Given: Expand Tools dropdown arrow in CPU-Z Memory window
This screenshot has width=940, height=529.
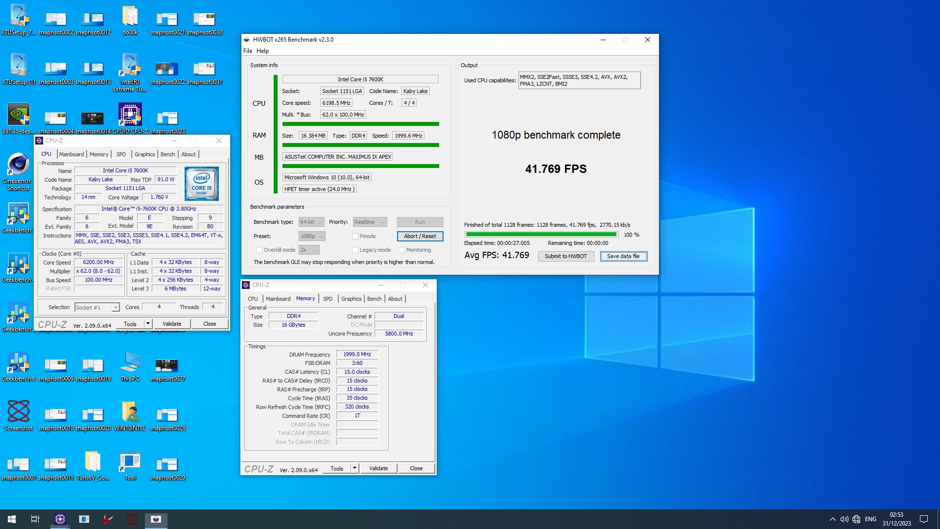Looking at the screenshot, I should pyautogui.click(x=354, y=468).
